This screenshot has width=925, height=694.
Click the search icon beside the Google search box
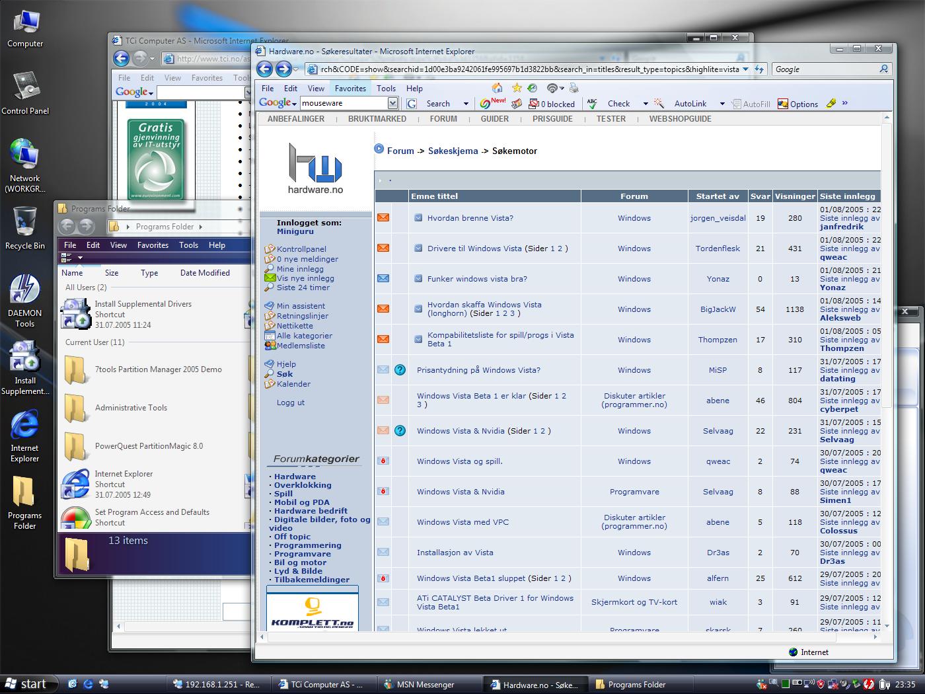click(884, 69)
